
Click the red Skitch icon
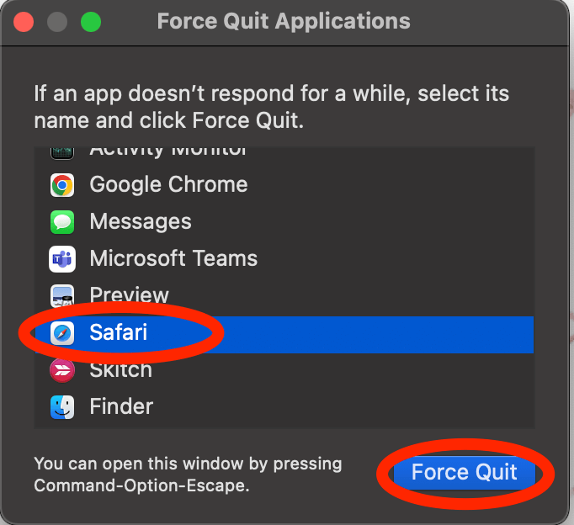[x=62, y=370]
